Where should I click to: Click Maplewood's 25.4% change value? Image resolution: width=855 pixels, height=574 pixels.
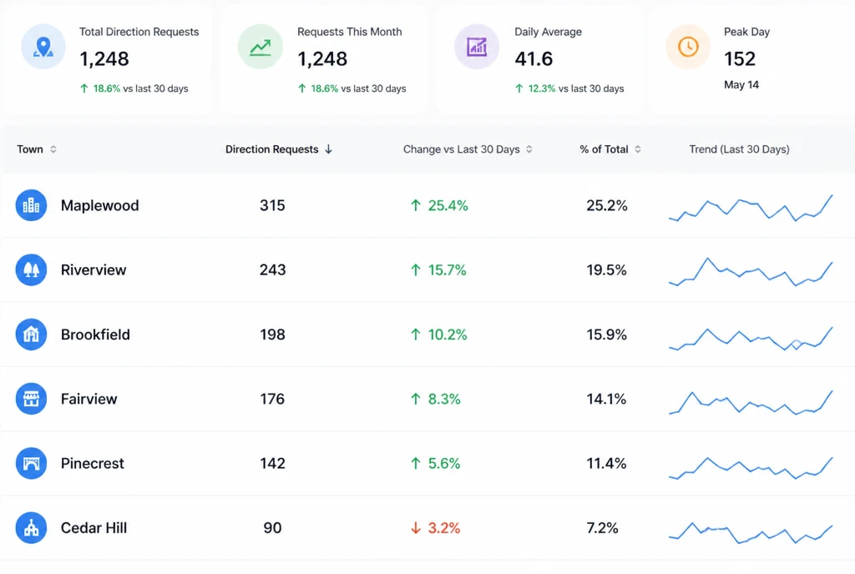[439, 205]
